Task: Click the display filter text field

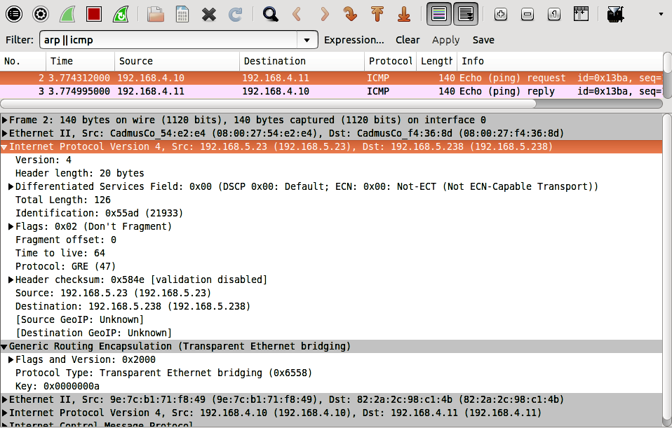Action: pyautogui.click(x=169, y=40)
